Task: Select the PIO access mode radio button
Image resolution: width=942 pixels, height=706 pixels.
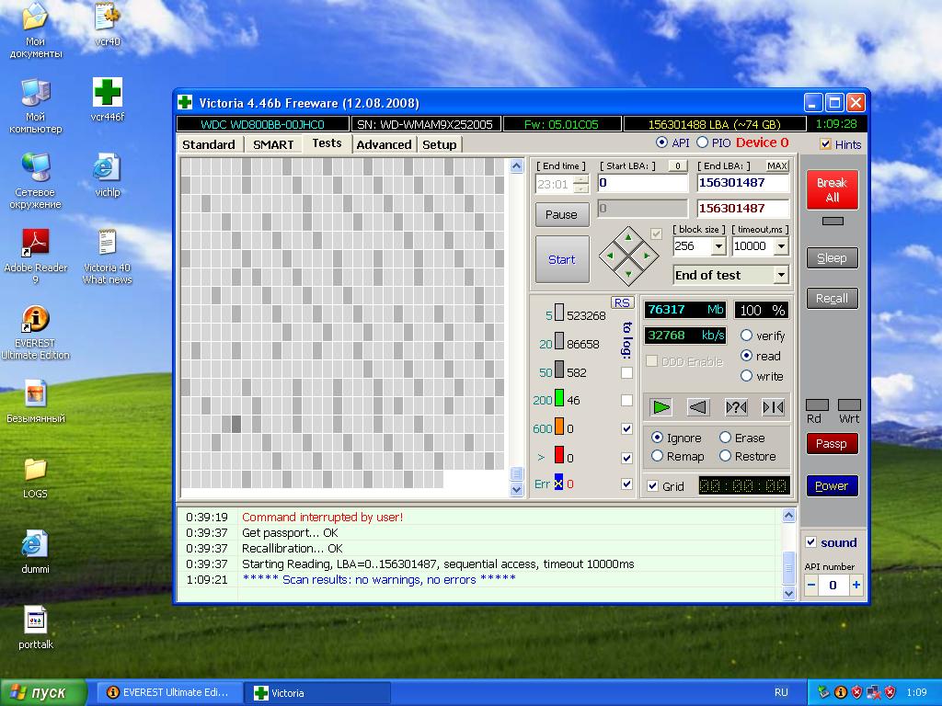Action: pos(702,142)
